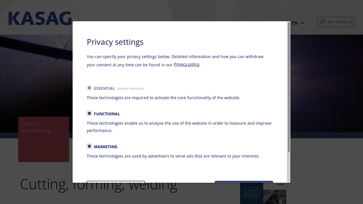Viewport: 363px width, 204px height.
Task: Click the search input field
Action: pyautogui.click(x=339, y=22)
